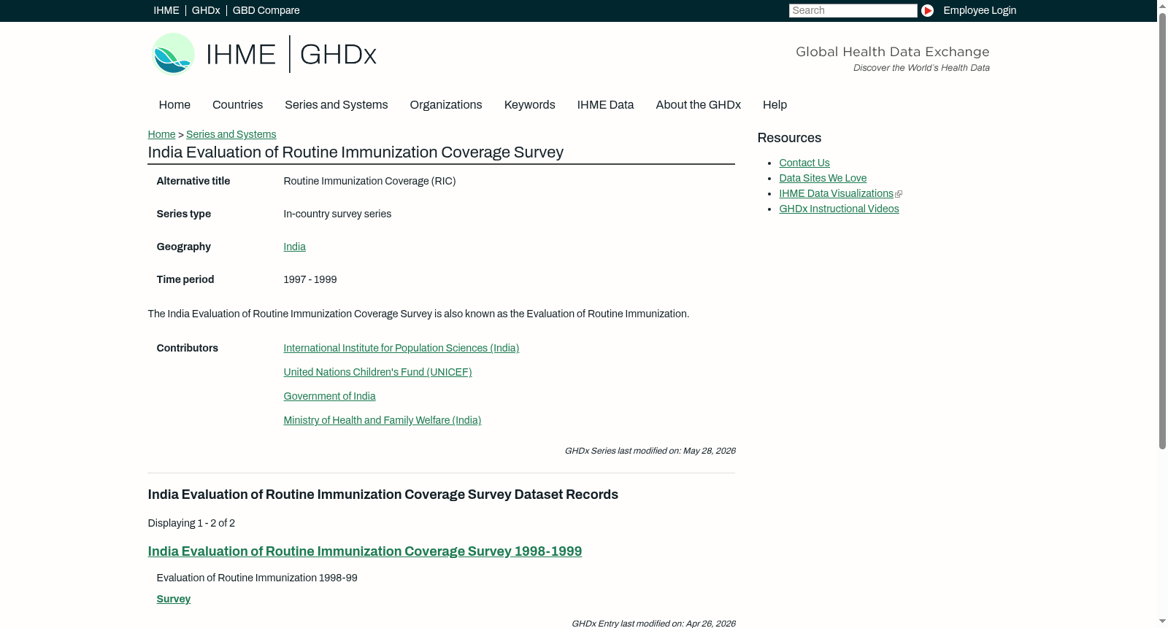Go to IHME in top bar
Viewport: 1168px width, 628px height.
[166, 10]
